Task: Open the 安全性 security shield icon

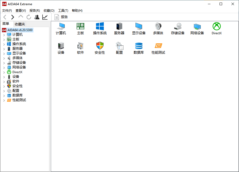Action: point(100,46)
